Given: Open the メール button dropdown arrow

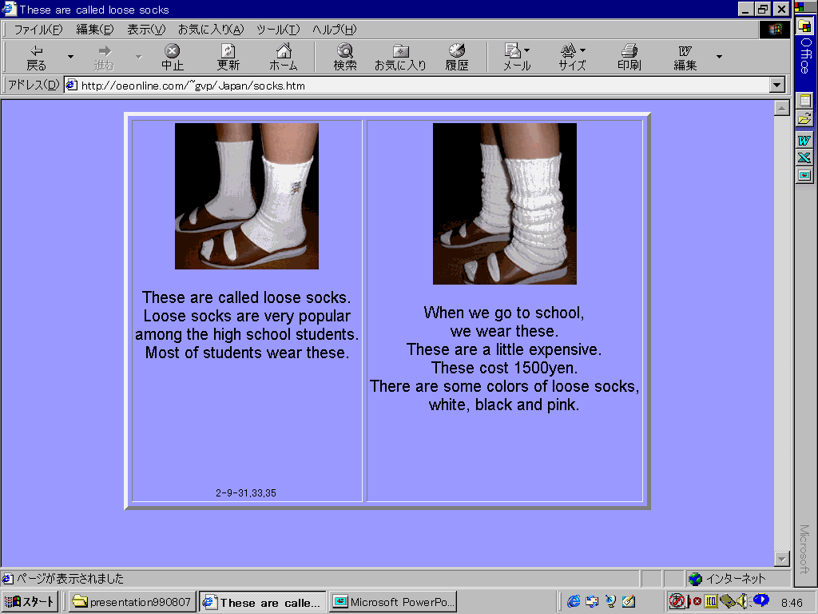Looking at the screenshot, I should [x=527, y=50].
